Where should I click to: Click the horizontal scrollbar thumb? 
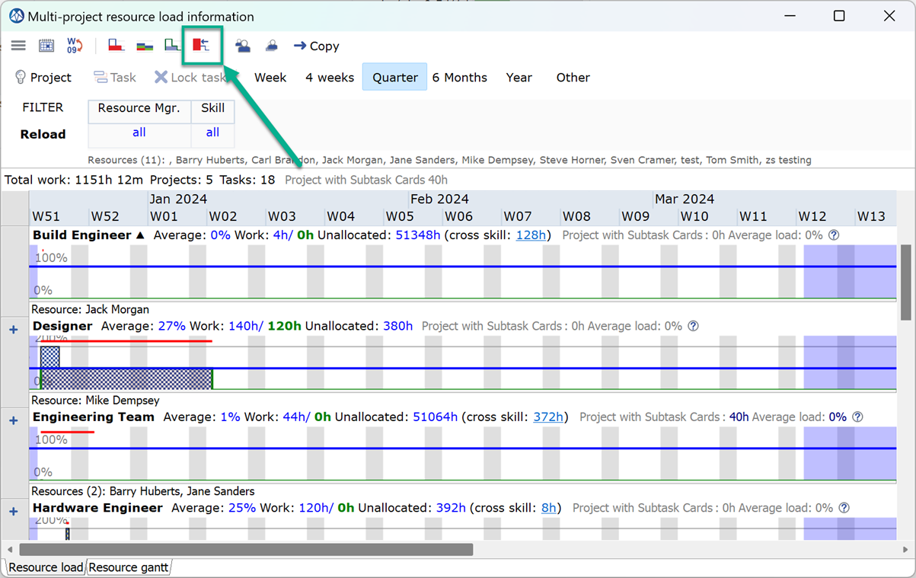pyautogui.click(x=246, y=549)
